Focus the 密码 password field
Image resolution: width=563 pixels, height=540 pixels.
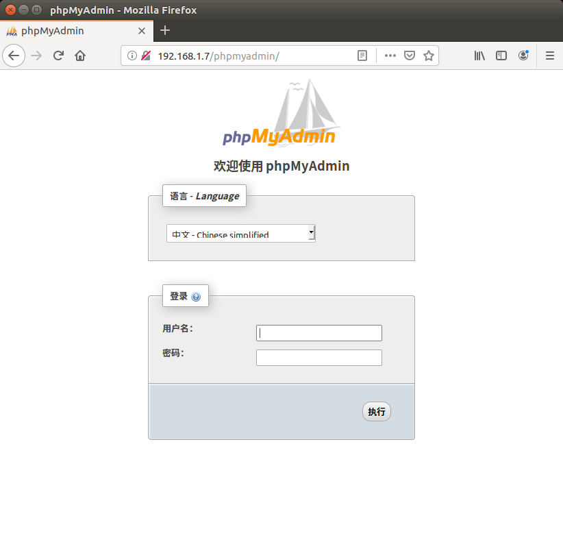[319, 358]
